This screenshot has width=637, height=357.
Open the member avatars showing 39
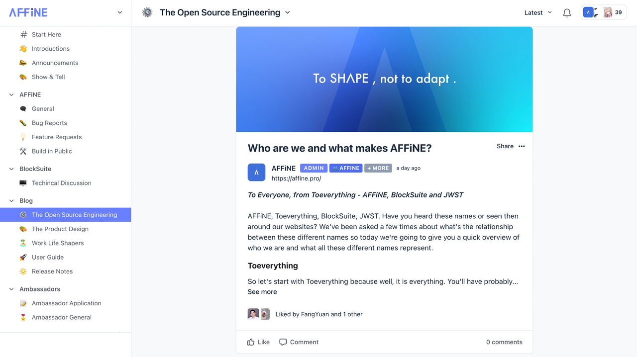point(604,12)
